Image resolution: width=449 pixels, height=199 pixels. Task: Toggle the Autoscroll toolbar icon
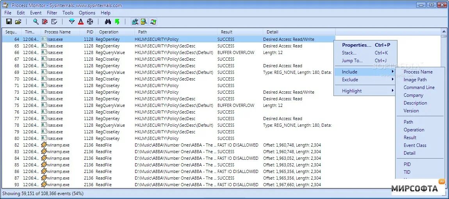[x=45, y=21]
